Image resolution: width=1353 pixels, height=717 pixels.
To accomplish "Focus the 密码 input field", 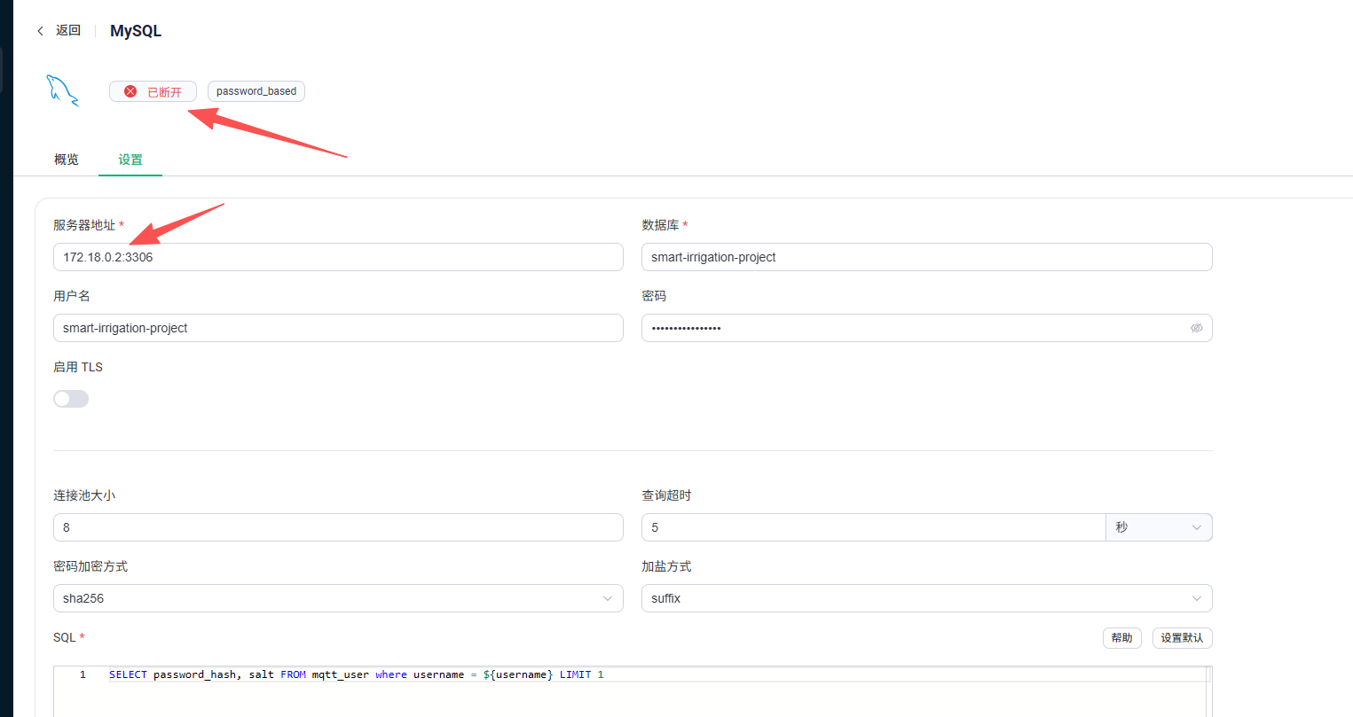I will [x=927, y=328].
